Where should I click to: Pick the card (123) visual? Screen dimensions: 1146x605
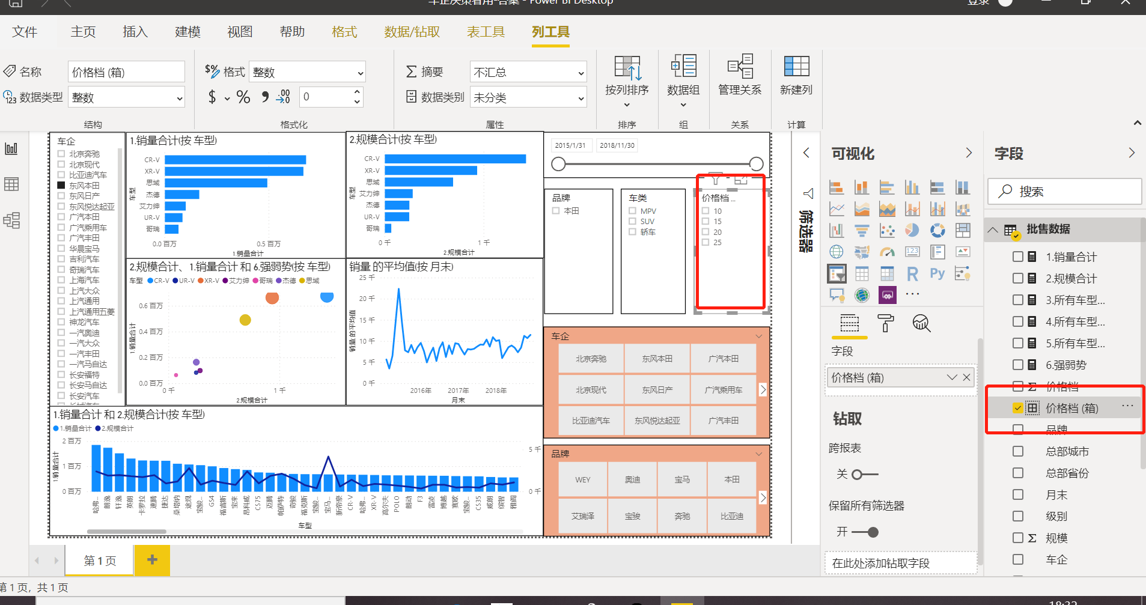click(x=912, y=252)
